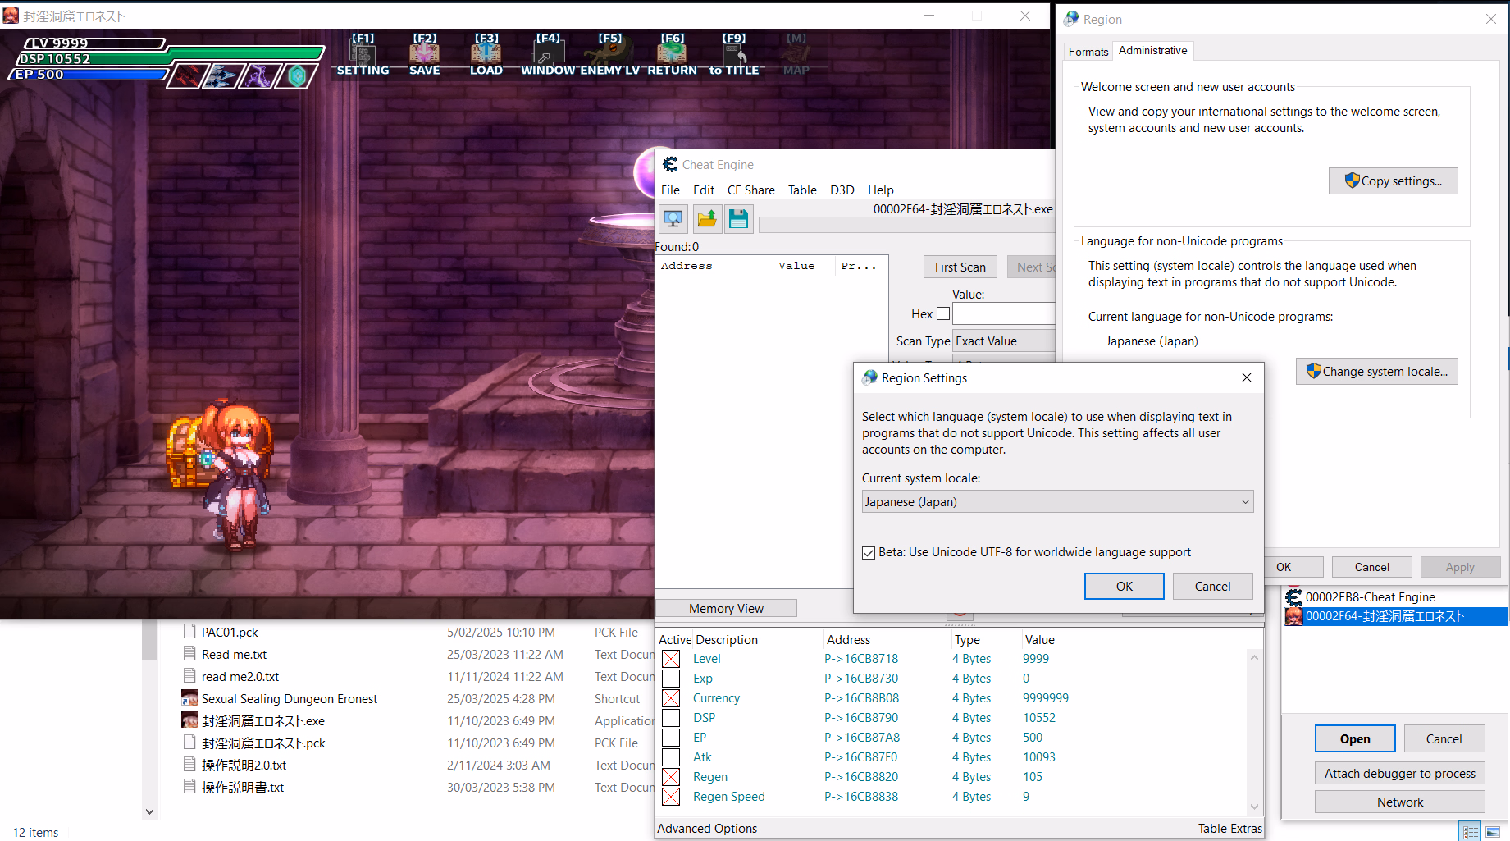Viewport: 1510px width, 841px height.
Task: Click the game exe file icon
Action: (189, 720)
